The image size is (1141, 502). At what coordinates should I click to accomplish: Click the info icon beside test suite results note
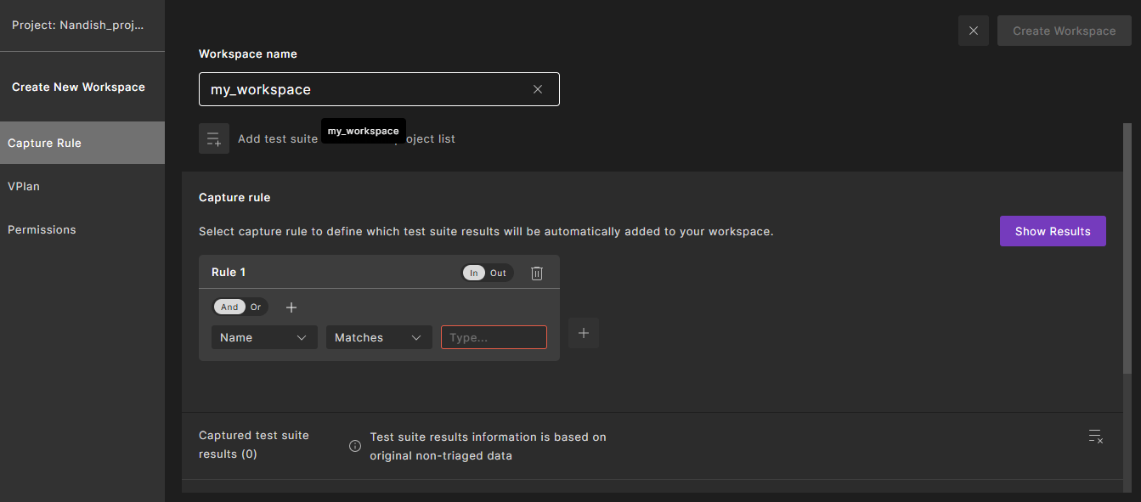[355, 446]
